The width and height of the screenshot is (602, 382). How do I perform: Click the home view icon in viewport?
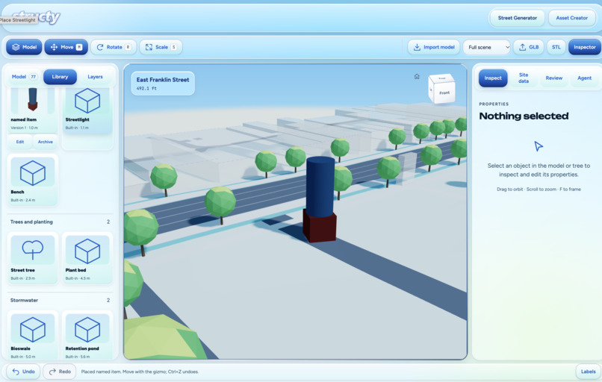[417, 76]
